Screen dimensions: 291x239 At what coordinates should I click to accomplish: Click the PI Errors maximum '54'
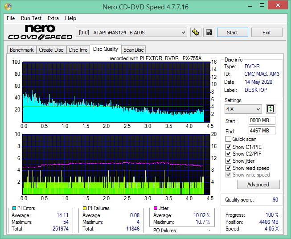(66, 222)
